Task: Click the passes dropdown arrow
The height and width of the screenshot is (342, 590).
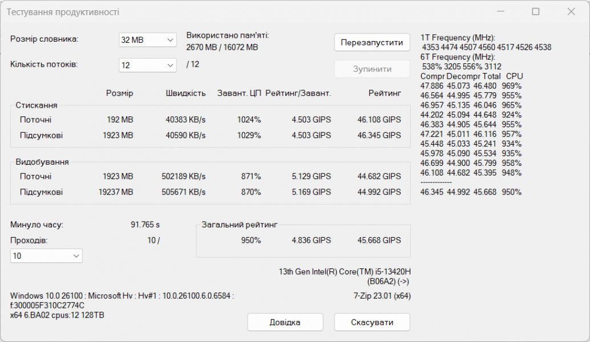Action: [76, 255]
